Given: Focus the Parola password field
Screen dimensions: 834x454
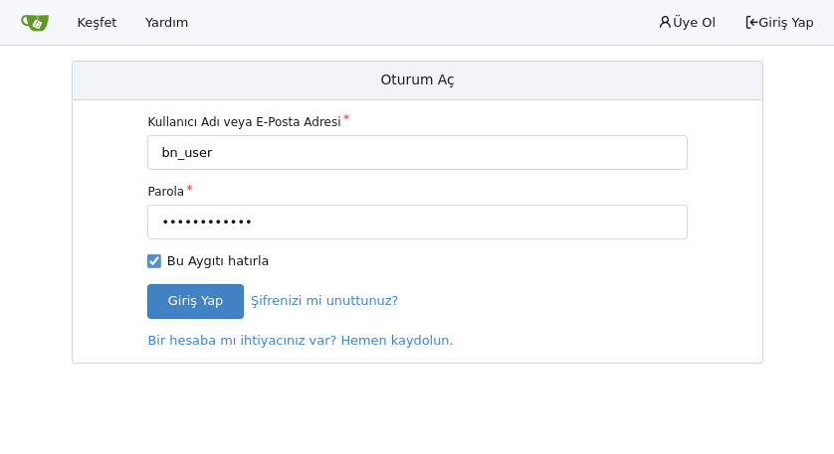Looking at the screenshot, I should point(418,222).
